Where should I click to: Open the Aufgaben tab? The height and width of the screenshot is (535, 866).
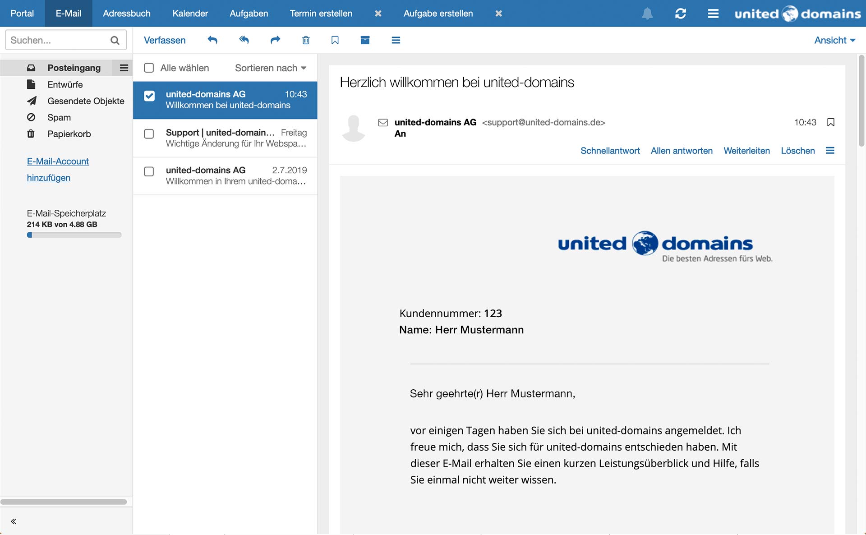249,14
